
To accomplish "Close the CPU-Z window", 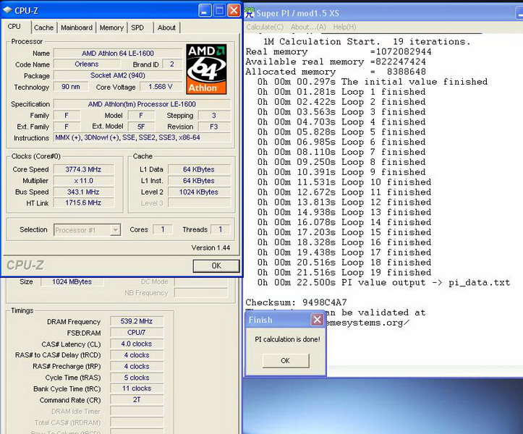I will tap(234, 11).
